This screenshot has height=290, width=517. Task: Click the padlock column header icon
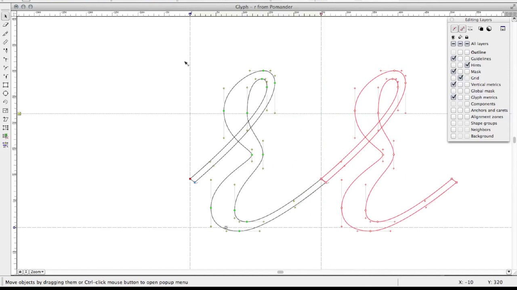point(467,37)
